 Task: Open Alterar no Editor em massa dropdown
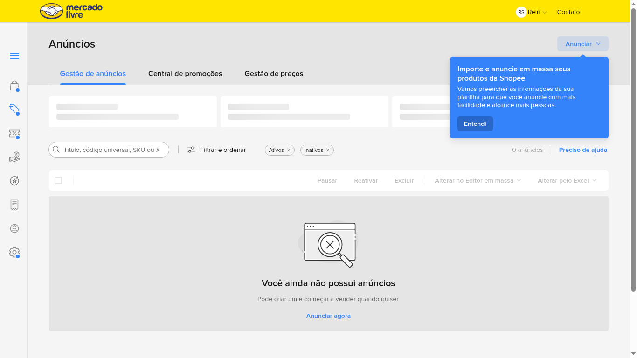pos(478,180)
